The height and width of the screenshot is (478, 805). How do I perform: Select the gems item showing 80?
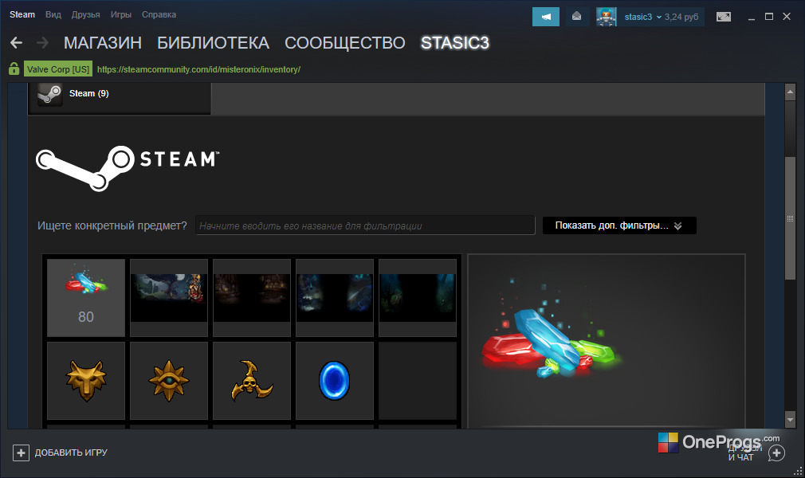(x=86, y=298)
